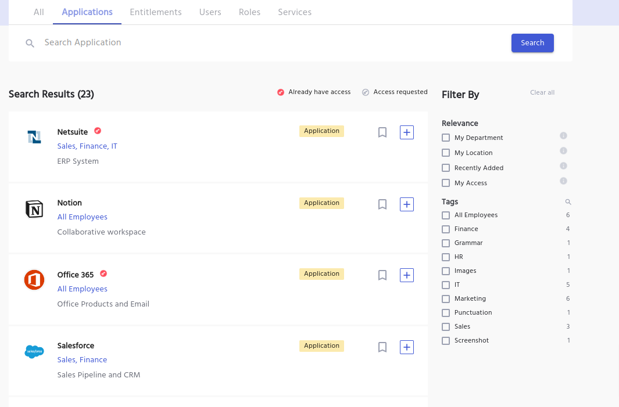Open the Roles tab
Screen dimensions: 619x407
249,12
